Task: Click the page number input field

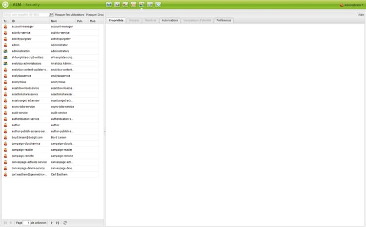Action: 27,223
